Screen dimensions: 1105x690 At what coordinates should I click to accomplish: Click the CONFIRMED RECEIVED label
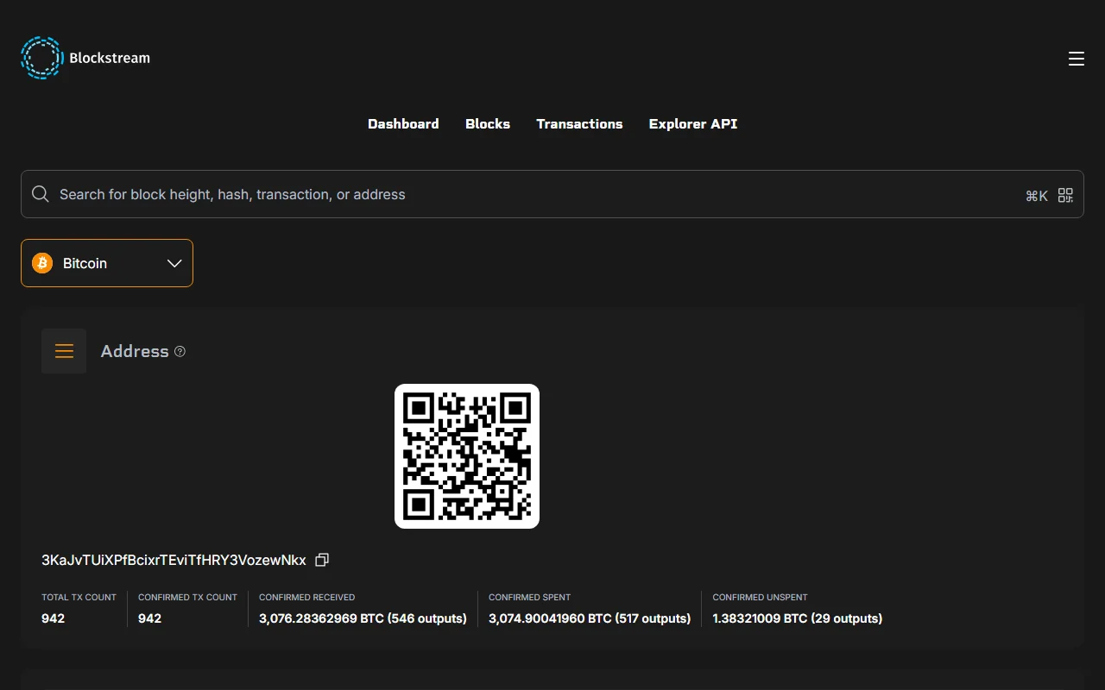pyautogui.click(x=306, y=597)
